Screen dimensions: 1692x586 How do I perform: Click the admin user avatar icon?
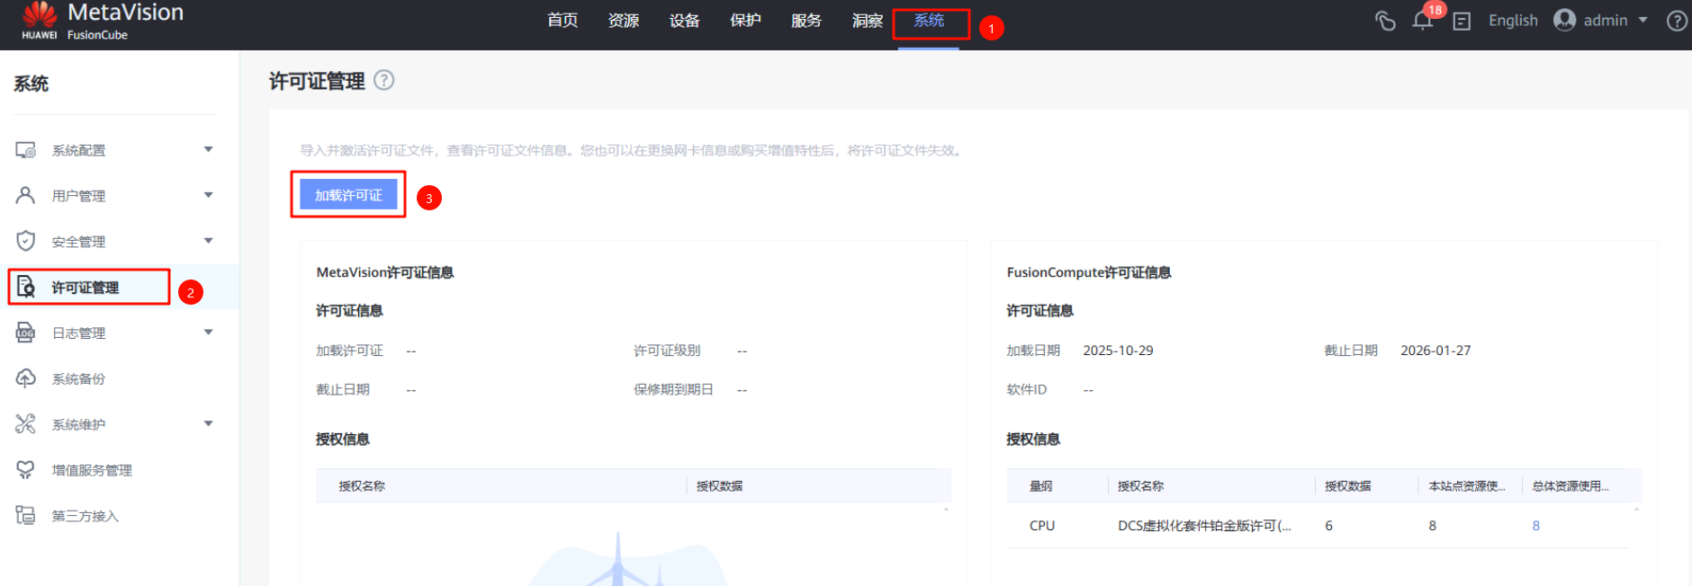click(x=1565, y=20)
